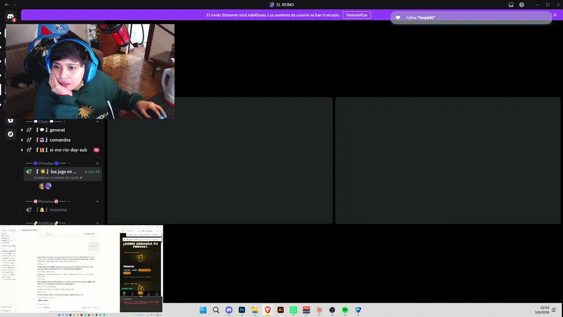
Task: Open Discord from the taskbar
Action: pos(229,310)
